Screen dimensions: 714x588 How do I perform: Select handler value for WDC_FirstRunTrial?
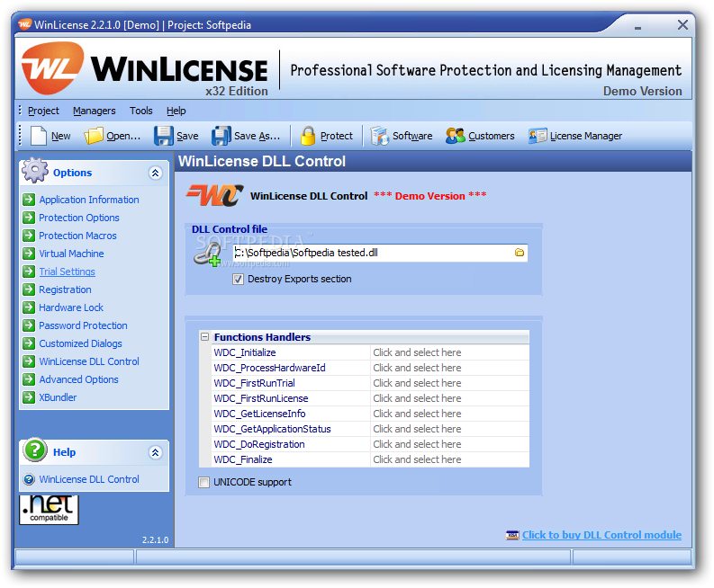pos(449,383)
